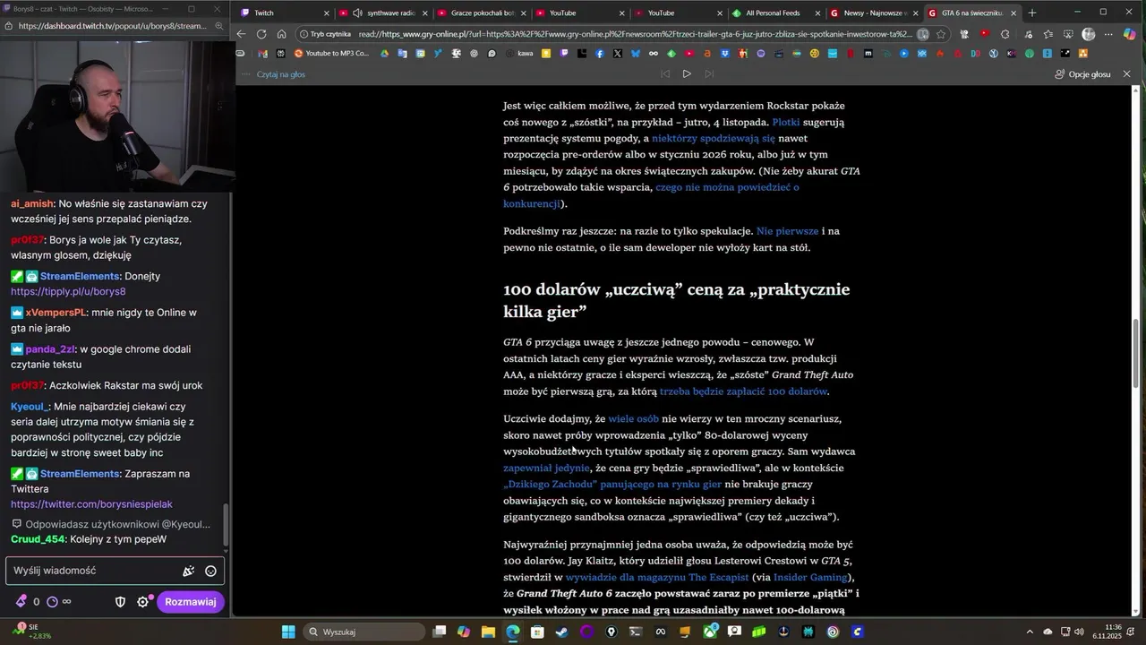Open the emote picker smiley in chat

click(210, 571)
